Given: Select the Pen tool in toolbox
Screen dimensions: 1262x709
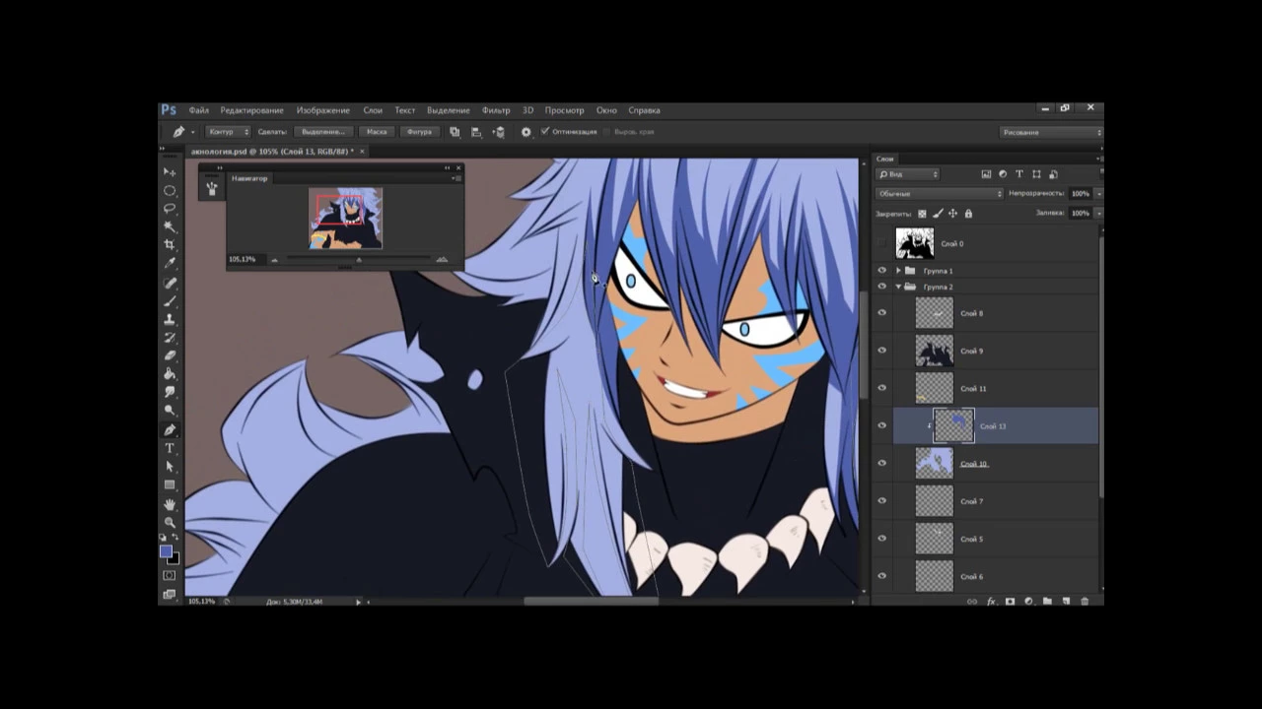Looking at the screenshot, I should [x=170, y=429].
